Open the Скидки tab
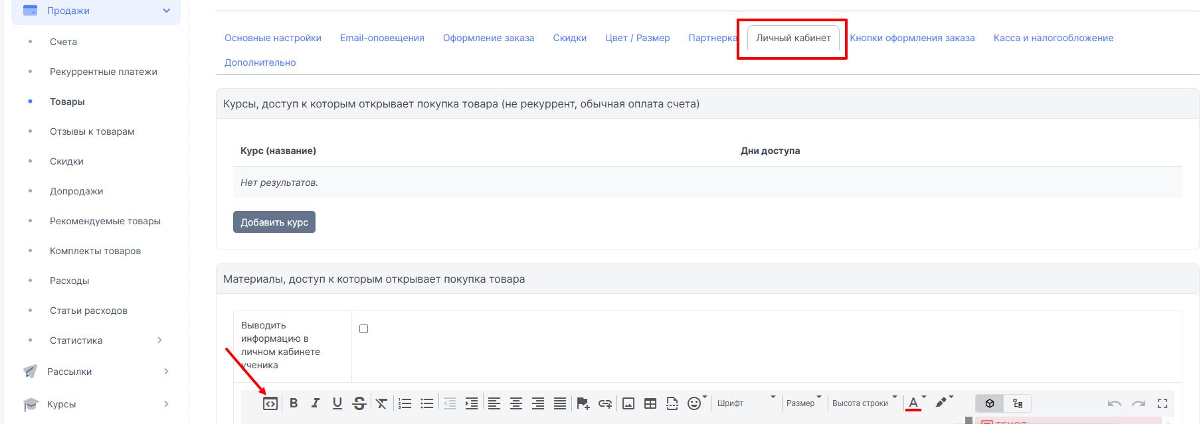Image resolution: width=1203 pixels, height=424 pixels. pyautogui.click(x=570, y=38)
